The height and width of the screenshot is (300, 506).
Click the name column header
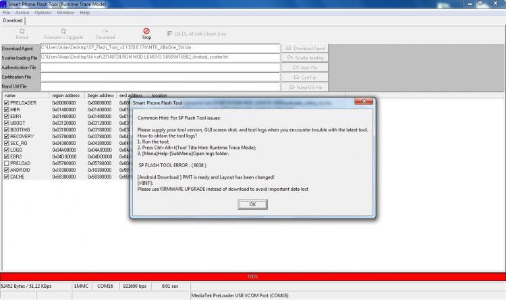[26, 96]
